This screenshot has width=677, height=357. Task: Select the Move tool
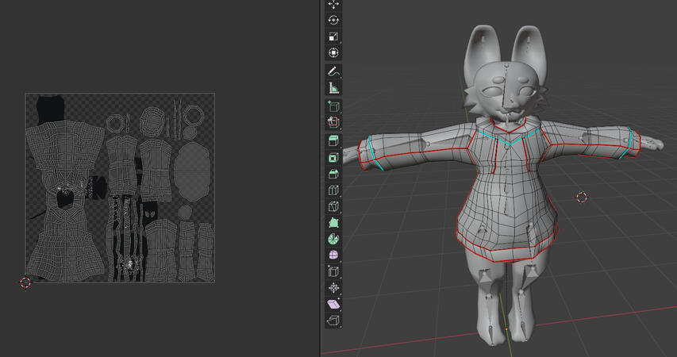333,4
